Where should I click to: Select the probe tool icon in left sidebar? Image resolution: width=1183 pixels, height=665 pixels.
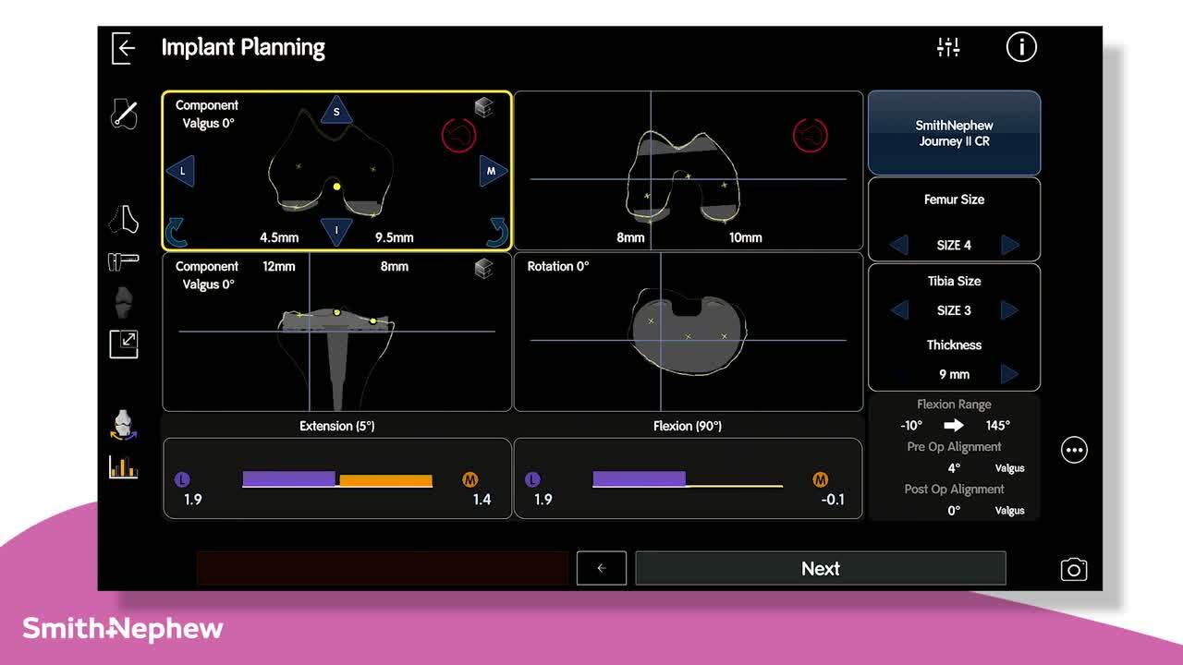click(124, 113)
